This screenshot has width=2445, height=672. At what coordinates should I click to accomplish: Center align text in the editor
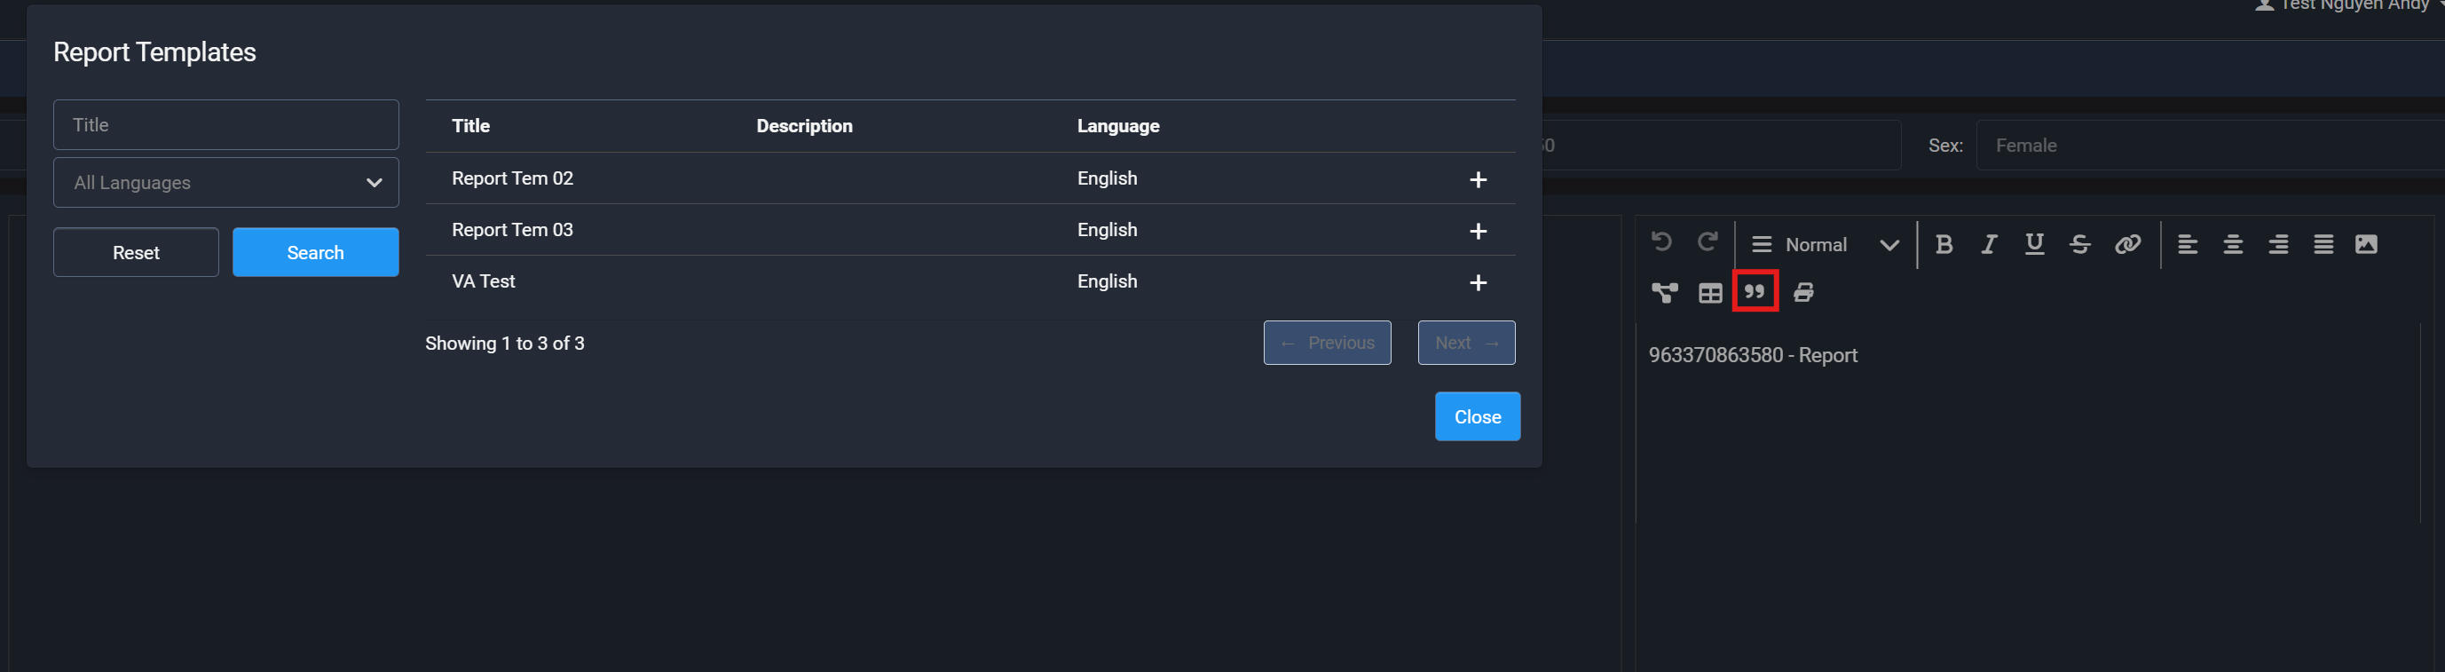[2232, 245]
